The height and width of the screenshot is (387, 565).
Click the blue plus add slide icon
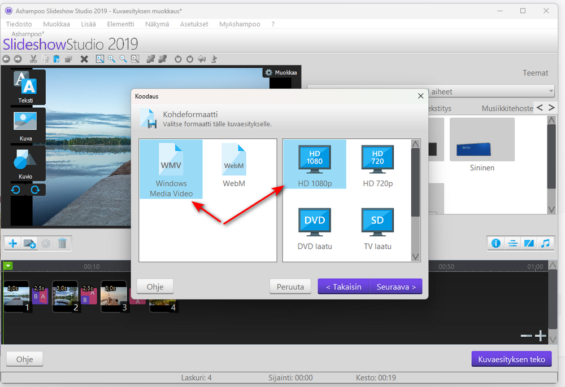[13, 244]
